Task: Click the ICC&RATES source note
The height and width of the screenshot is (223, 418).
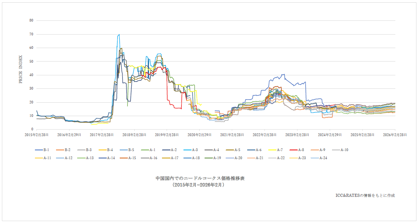Action: [x=365, y=195]
